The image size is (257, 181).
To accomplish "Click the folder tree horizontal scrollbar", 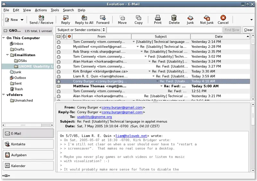I will [x=28, y=125].
